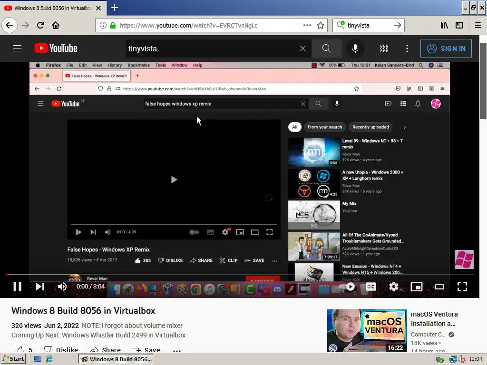The image size is (487, 365).
Task: Click page vertical scrollbar thumb
Action: coord(483,81)
